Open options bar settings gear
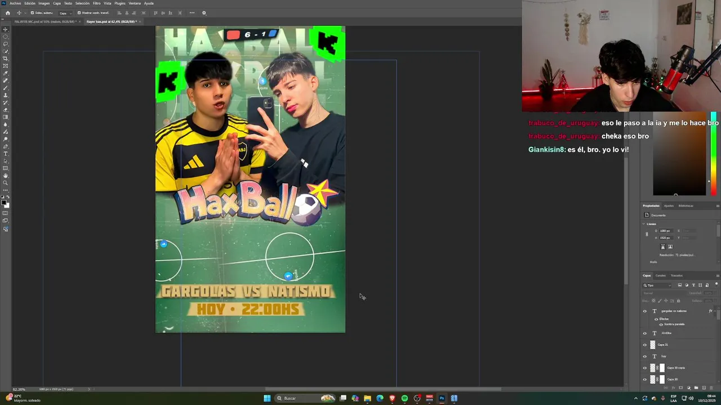This screenshot has width=721, height=405. pos(204,13)
